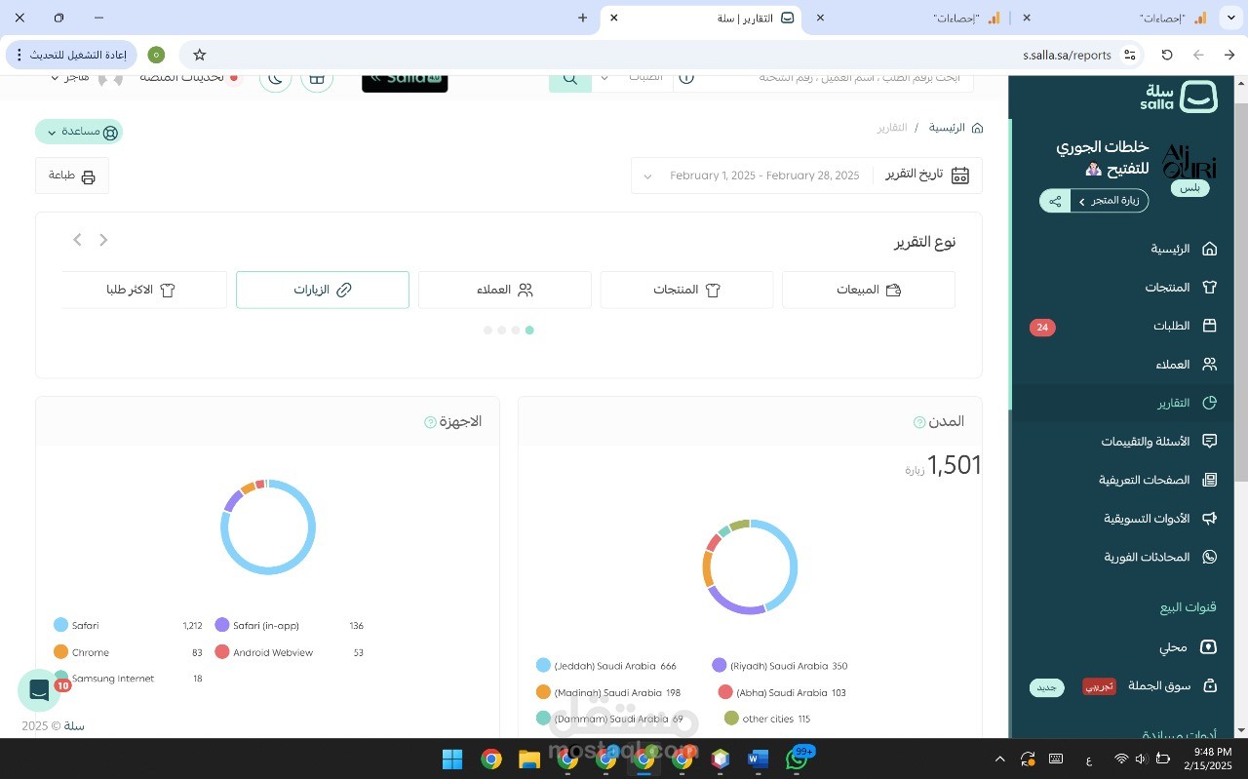This screenshot has width=1248, height=779.
Task: Open Windows Start menu
Action: pyautogui.click(x=452, y=759)
